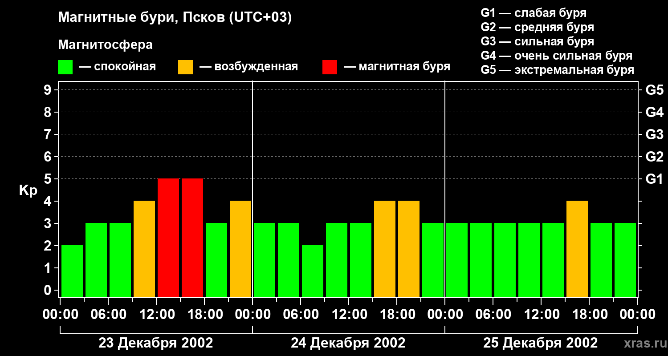Click the Kp axis value '0'
Screen dimensions: 668x356
[x=49, y=290]
